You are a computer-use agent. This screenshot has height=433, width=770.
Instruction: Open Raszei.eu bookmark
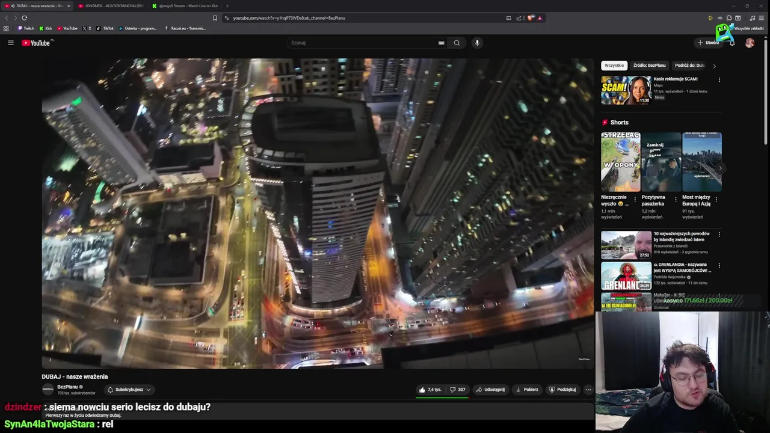click(185, 28)
